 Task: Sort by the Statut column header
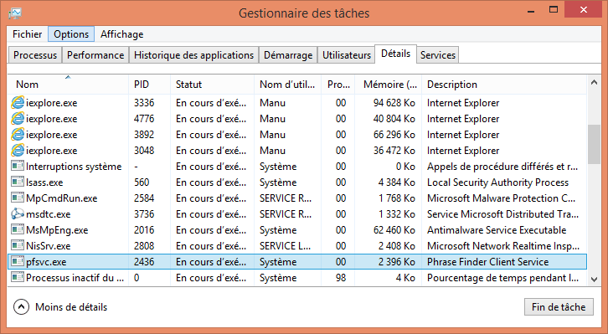(x=212, y=85)
